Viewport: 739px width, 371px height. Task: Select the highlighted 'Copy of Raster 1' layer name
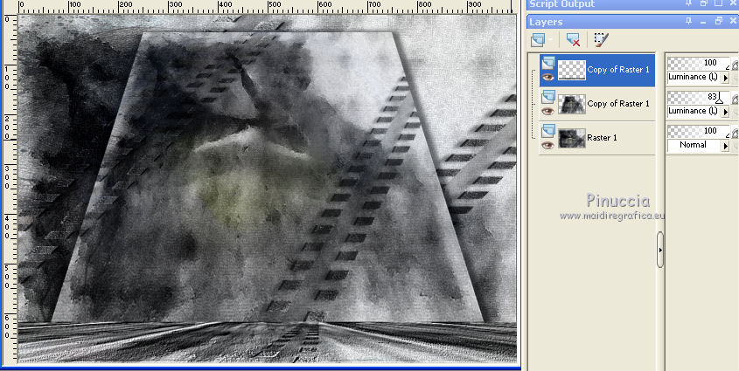point(618,70)
